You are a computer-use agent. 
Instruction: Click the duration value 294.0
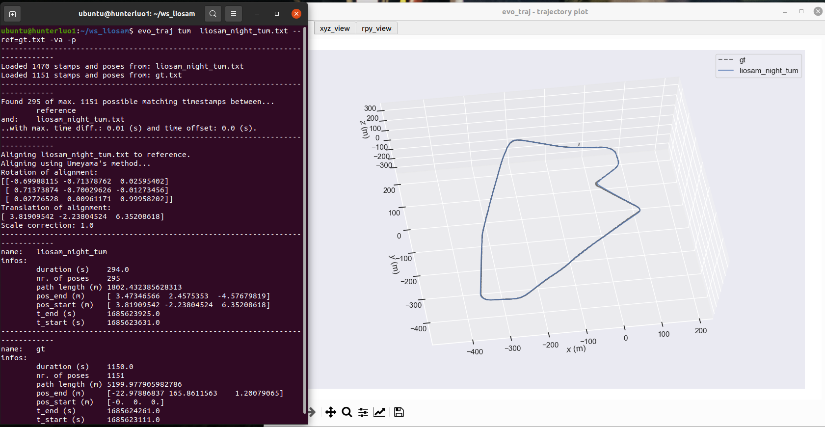118,269
